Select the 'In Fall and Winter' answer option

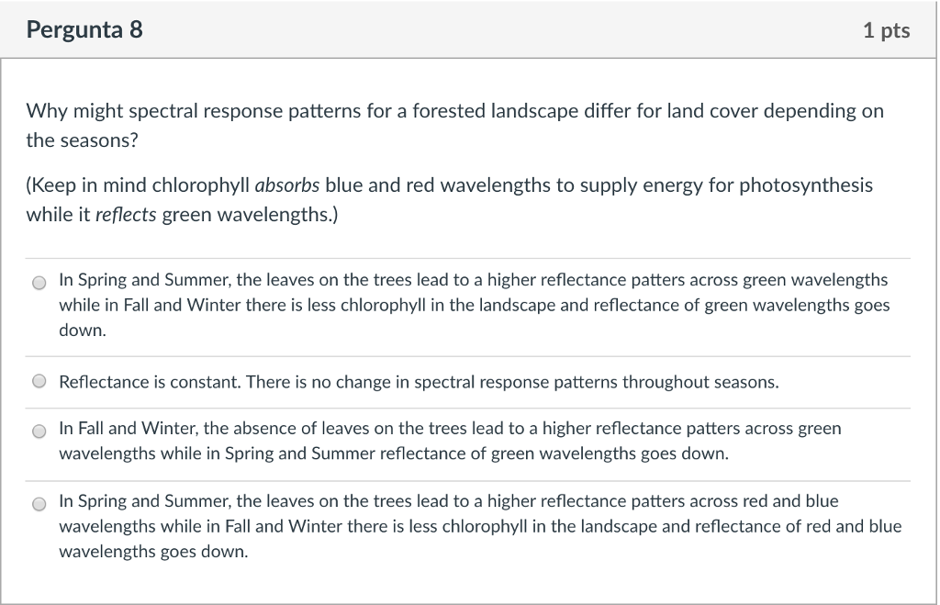[x=39, y=431]
